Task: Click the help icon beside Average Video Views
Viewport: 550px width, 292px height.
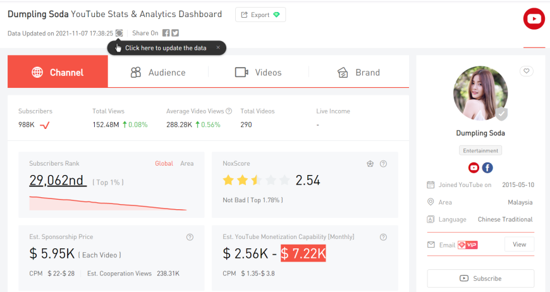Action: pos(229,111)
